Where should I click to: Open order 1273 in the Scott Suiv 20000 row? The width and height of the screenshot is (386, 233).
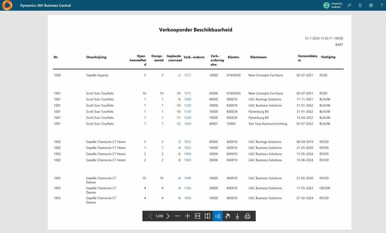187,93
